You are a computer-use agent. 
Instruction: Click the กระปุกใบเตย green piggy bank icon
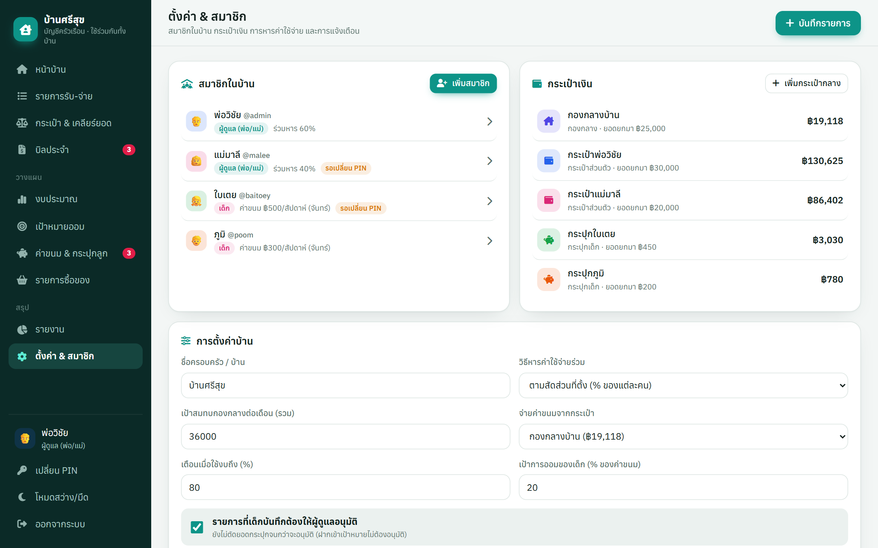(x=549, y=240)
